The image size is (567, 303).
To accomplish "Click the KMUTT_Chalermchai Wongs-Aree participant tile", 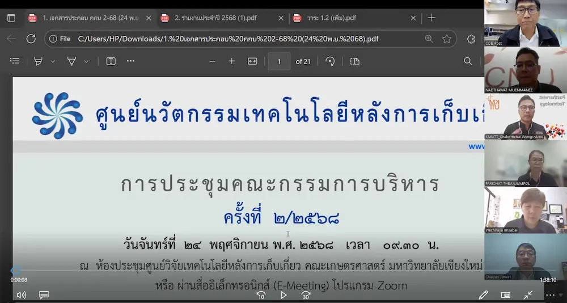I will (x=526, y=117).
